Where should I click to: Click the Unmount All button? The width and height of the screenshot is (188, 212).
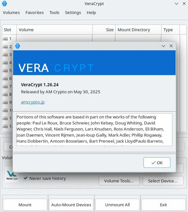point(117,205)
